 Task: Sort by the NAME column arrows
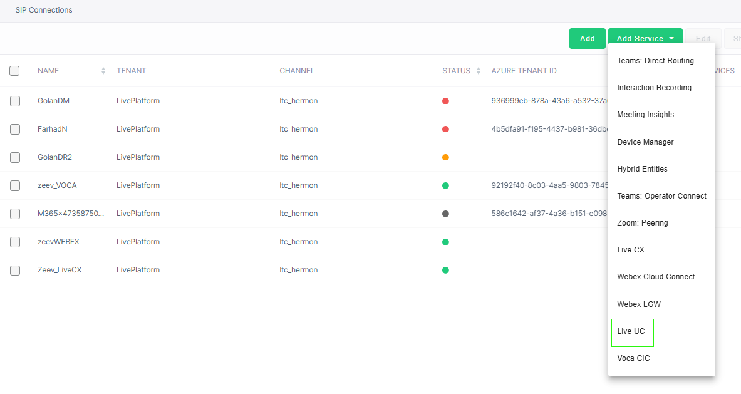103,71
